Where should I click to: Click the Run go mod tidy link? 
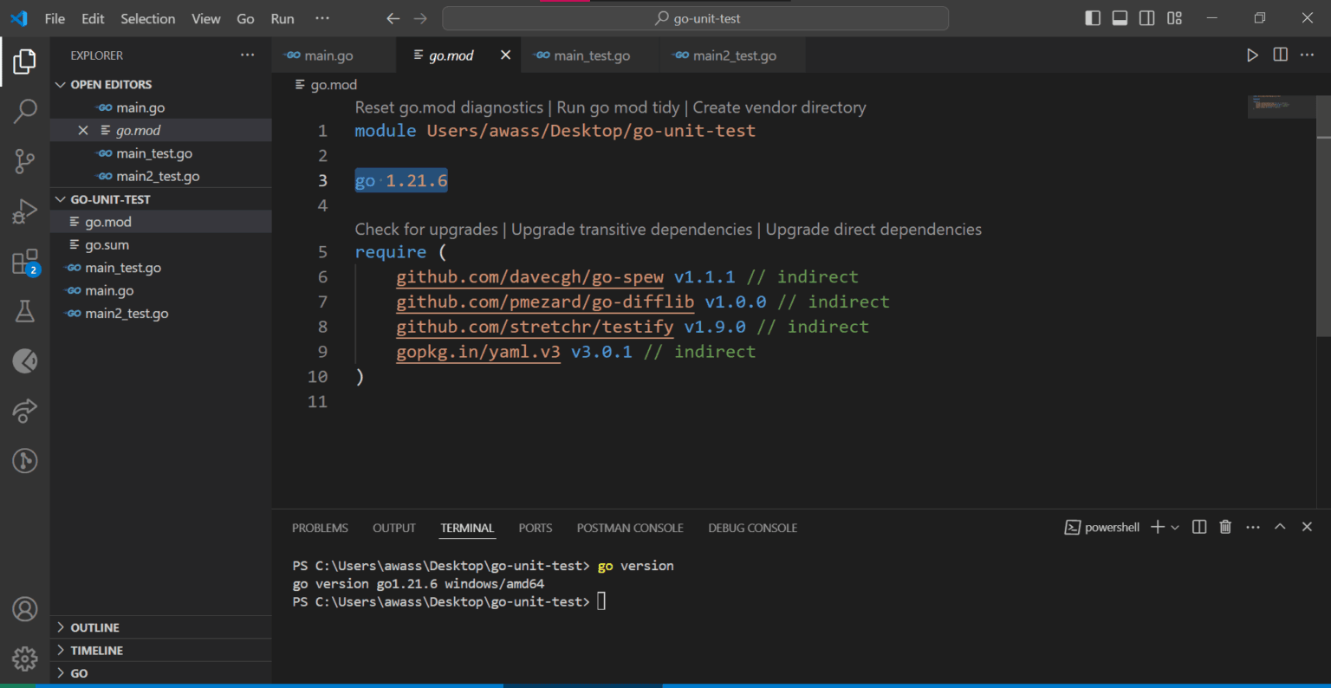pyautogui.click(x=618, y=107)
